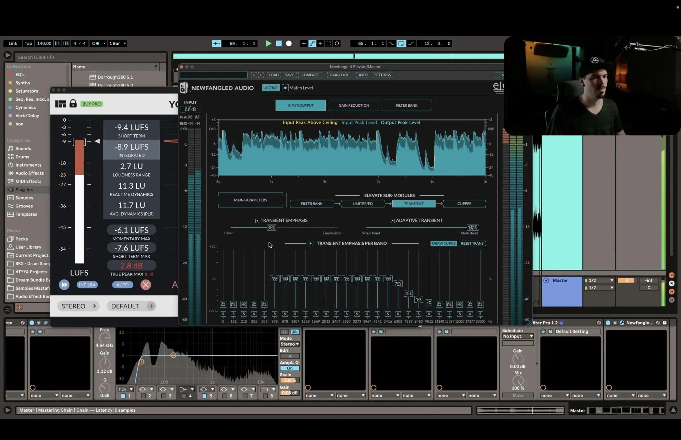Click the red X reset button in loudness meter
Viewport: 681px width, 440px height.
click(x=145, y=285)
